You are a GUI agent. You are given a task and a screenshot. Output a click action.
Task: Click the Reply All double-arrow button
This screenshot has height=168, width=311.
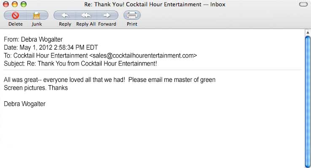coord(86,15)
